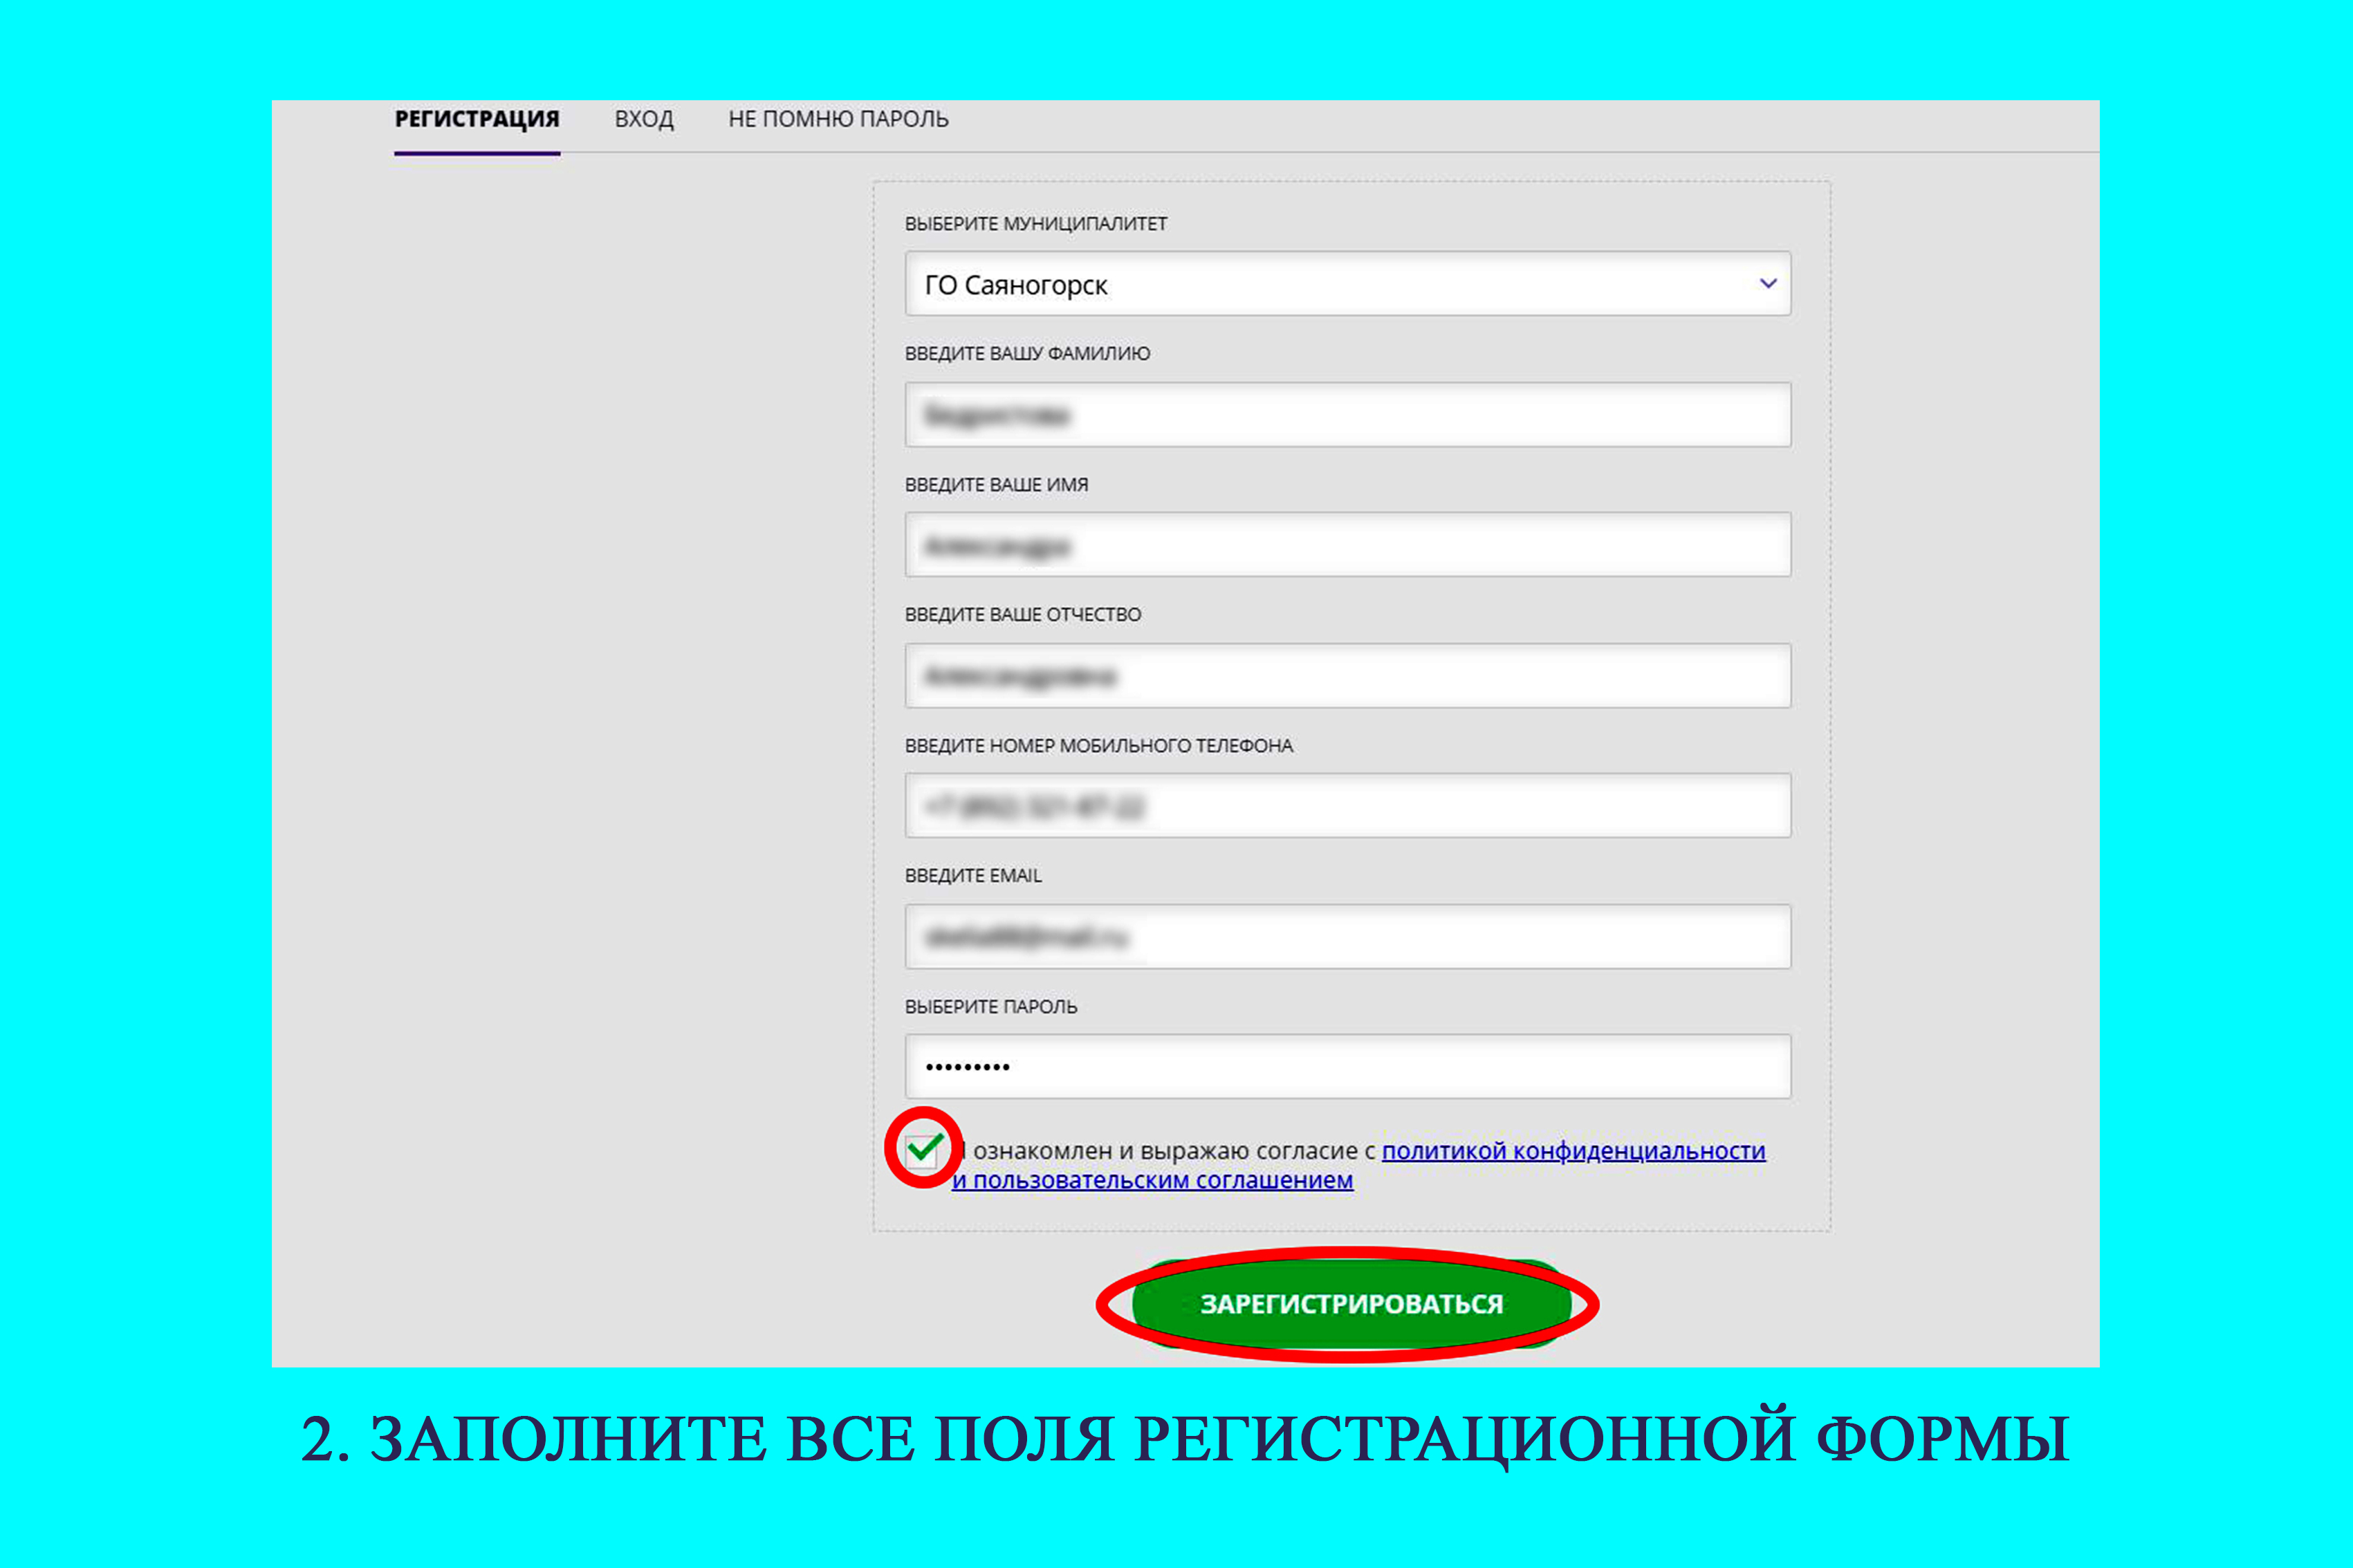Focus the first name (ИМЯ) input field
Image resolution: width=2353 pixels, height=1568 pixels.
[1347, 545]
